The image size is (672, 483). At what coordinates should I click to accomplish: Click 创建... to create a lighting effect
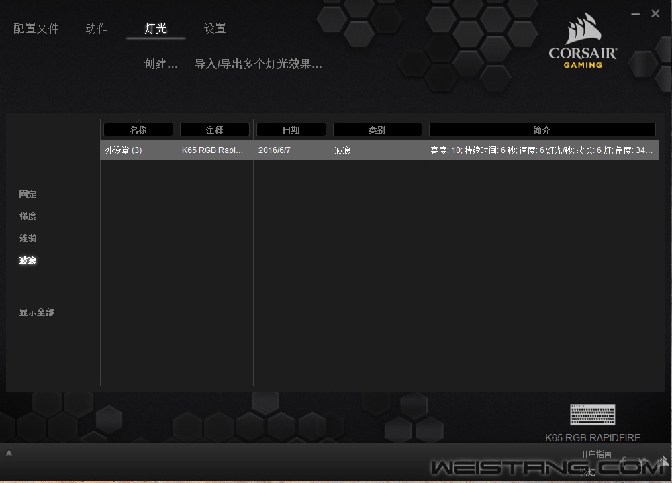(160, 64)
